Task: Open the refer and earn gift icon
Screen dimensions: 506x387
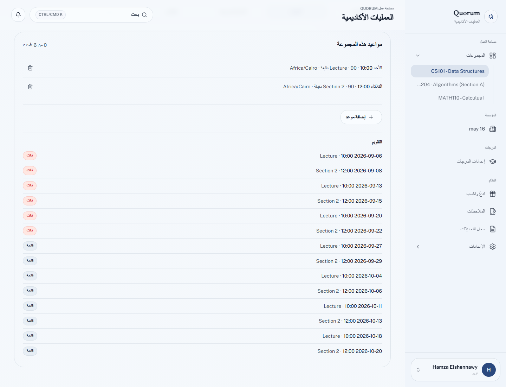Action: [493, 194]
